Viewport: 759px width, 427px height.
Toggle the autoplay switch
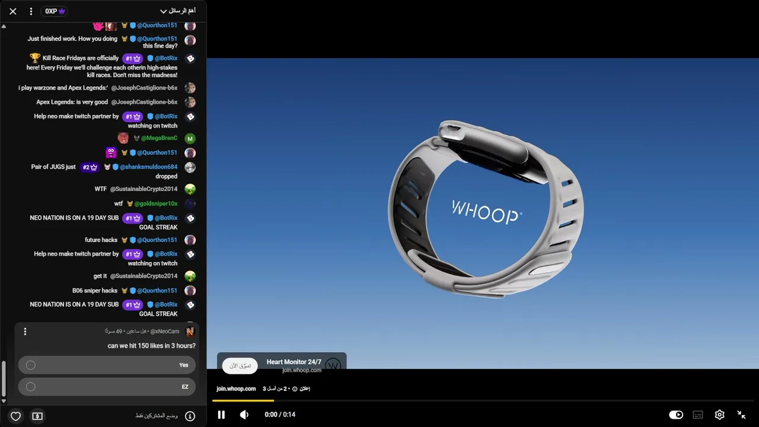point(676,415)
